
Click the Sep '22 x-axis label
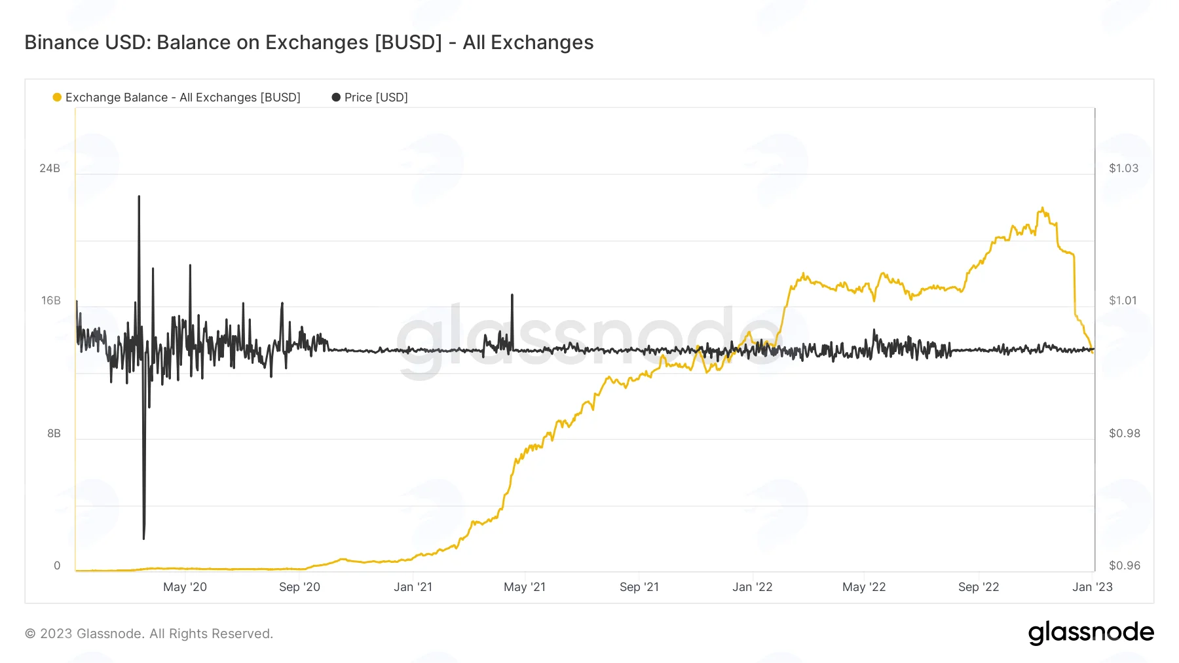click(979, 587)
